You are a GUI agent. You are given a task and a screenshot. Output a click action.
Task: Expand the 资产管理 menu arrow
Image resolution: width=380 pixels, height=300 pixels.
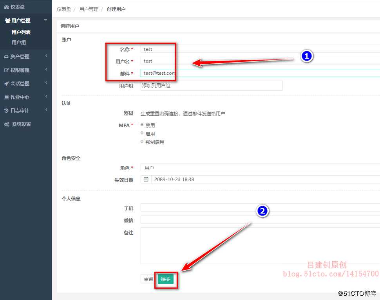point(46,56)
